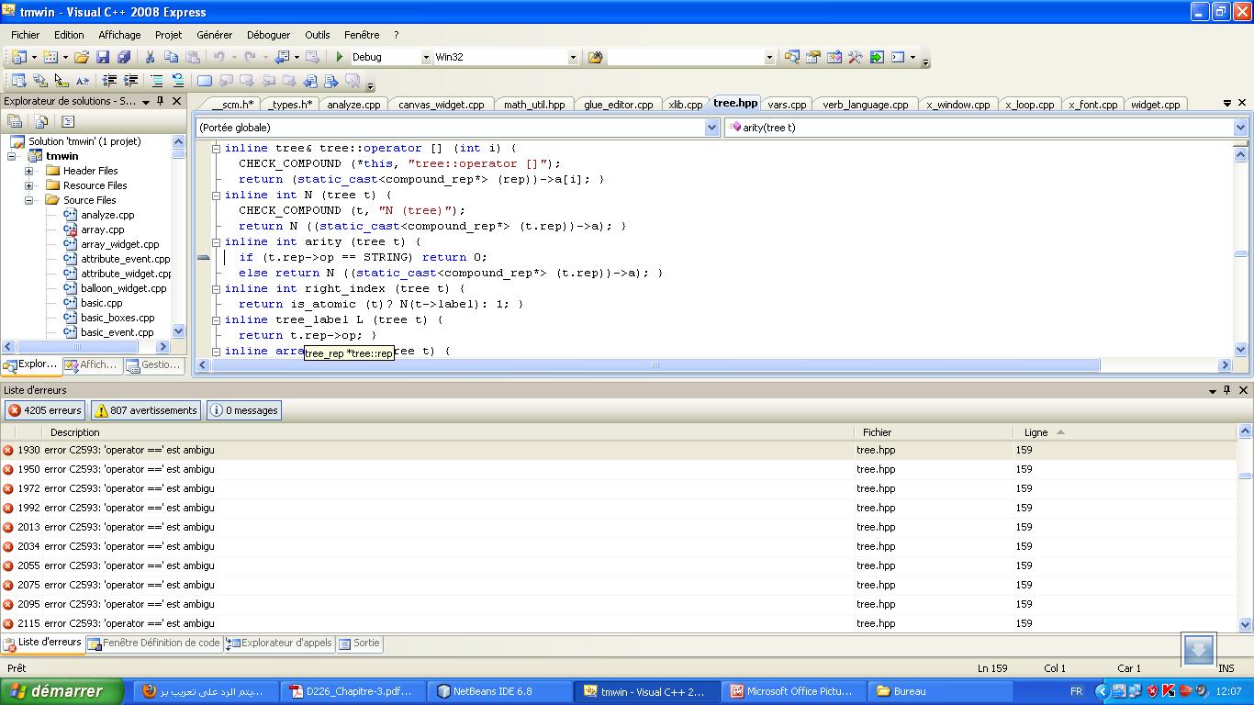This screenshot has height=705, width=1254.
Task: Click the Save All toolbar icon
Action: pos(124,57)
